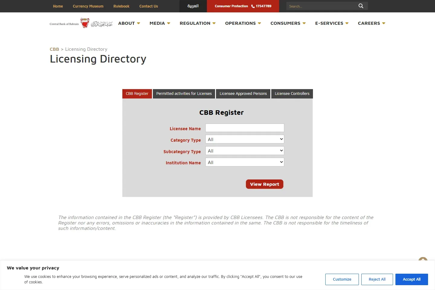Expand the MEDIA menu
The height and width of the screenshot is (290, 435).
click(x=160, y=23)
